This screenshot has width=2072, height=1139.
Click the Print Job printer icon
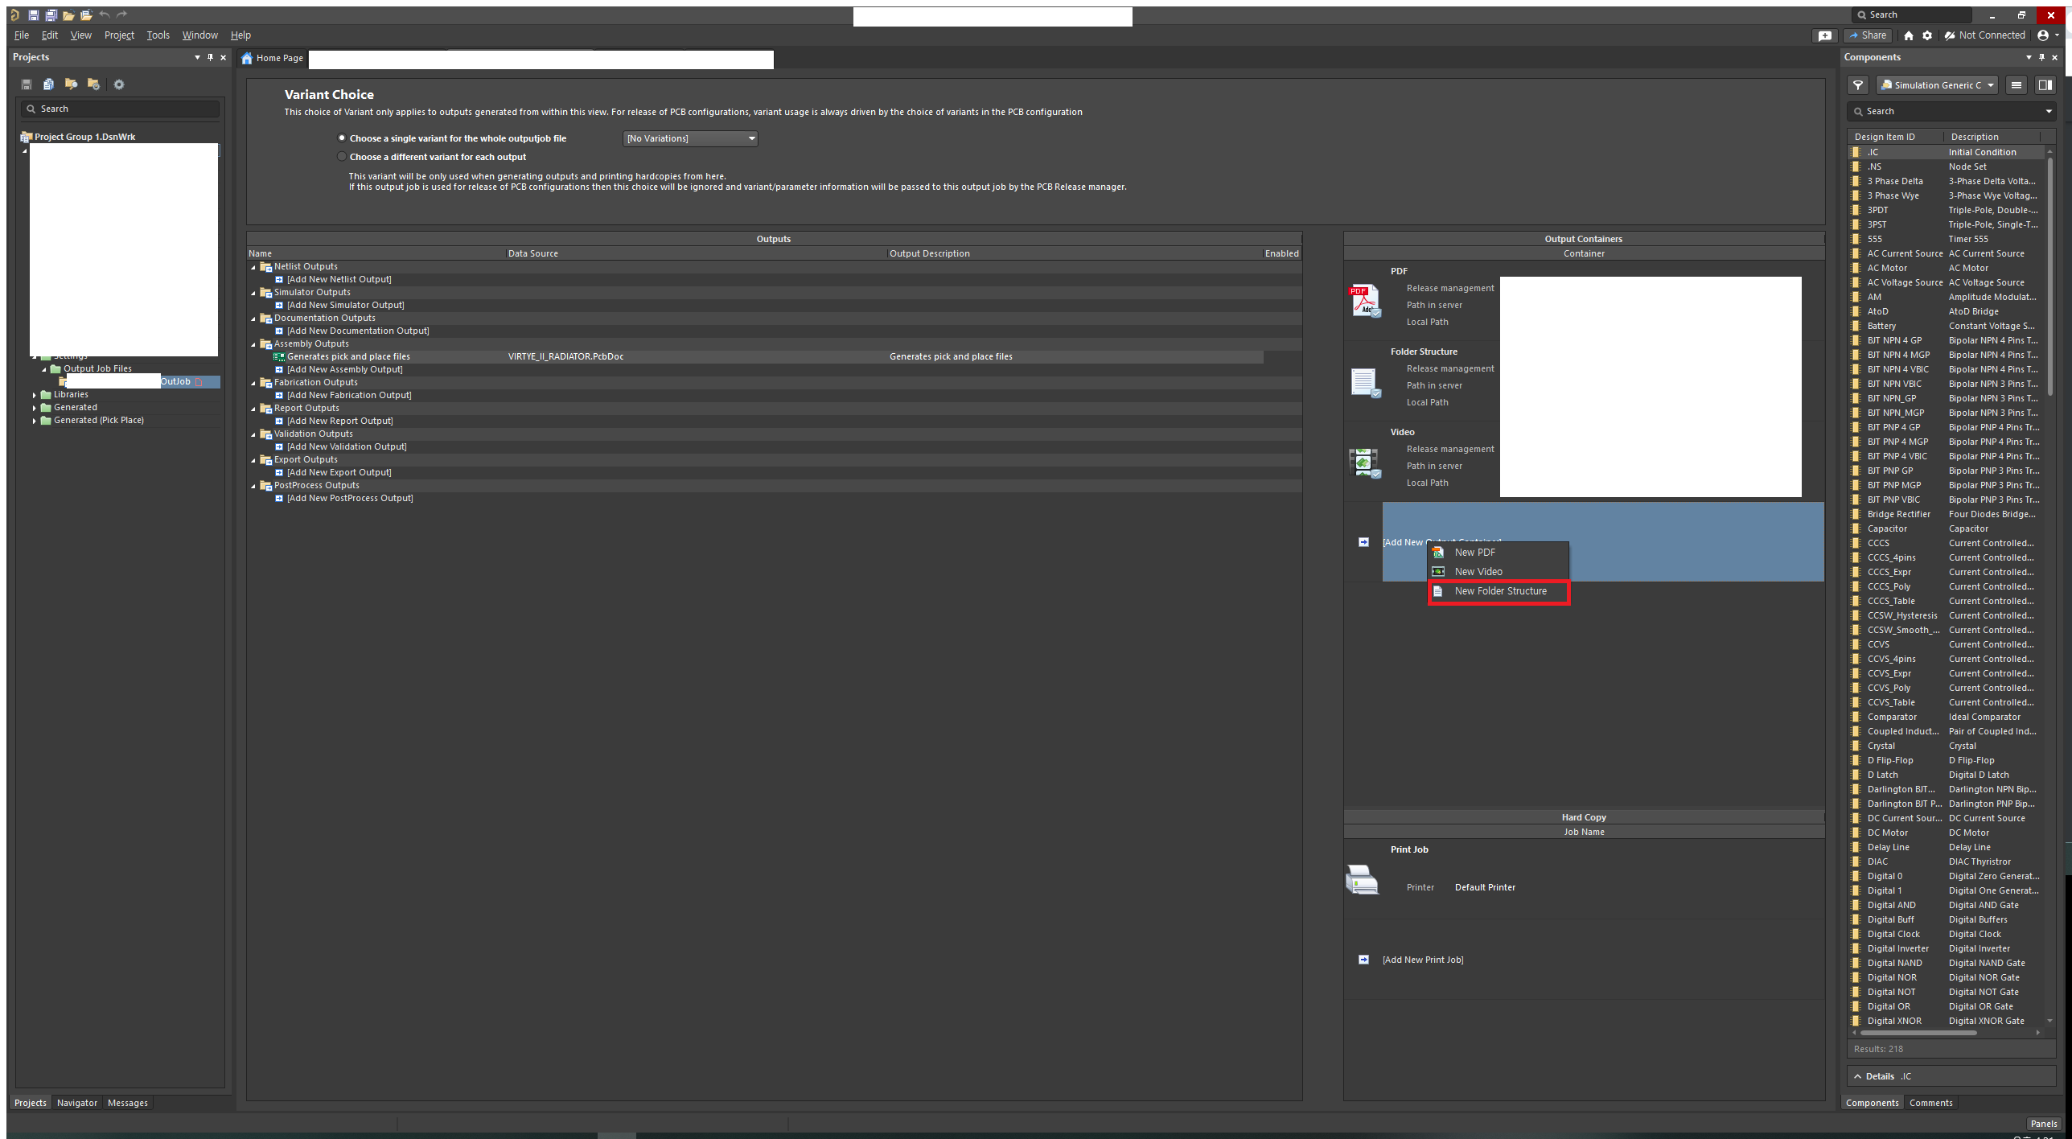(x=1362, y=880)
